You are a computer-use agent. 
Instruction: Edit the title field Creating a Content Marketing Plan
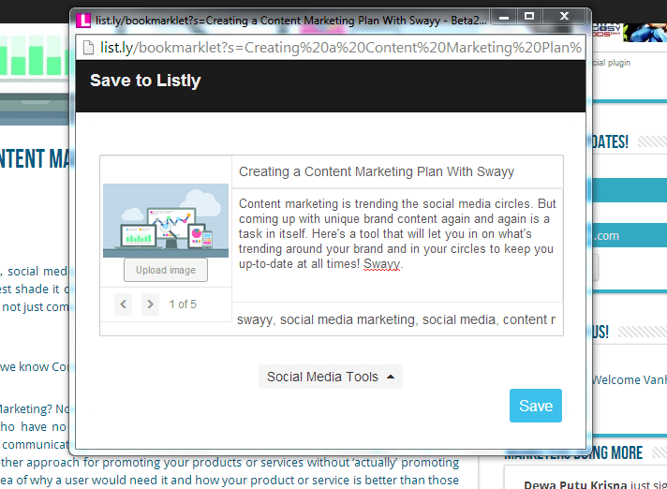click(397, 171)
